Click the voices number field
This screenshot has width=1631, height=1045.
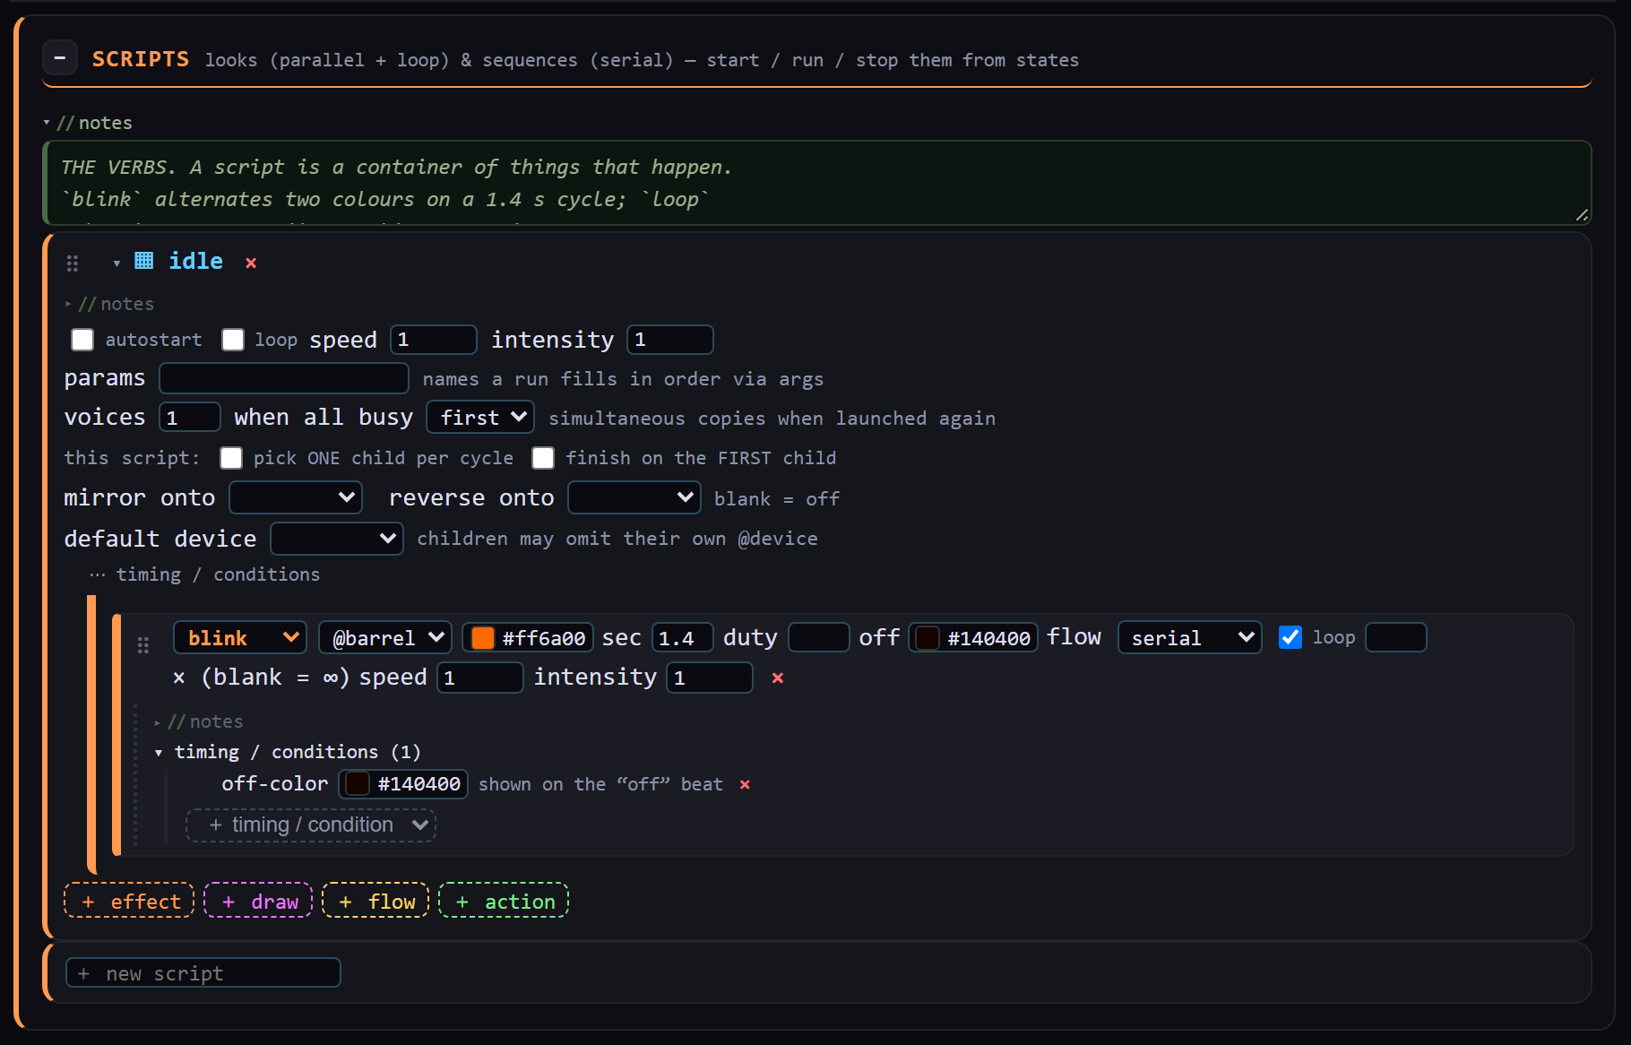[x=190, y=418]
